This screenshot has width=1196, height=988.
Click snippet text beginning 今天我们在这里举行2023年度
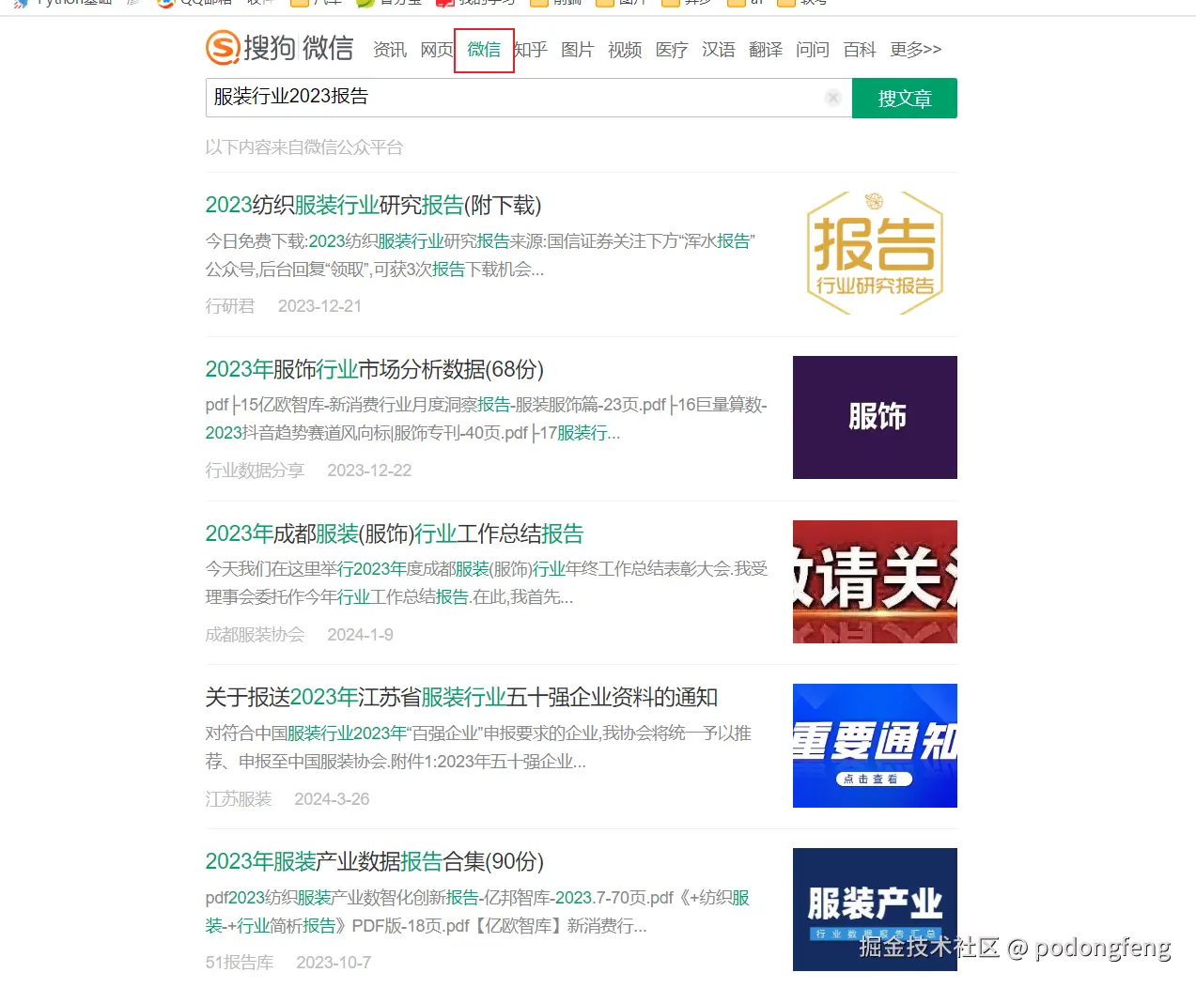pyautogui.click(x=487, y=583)
